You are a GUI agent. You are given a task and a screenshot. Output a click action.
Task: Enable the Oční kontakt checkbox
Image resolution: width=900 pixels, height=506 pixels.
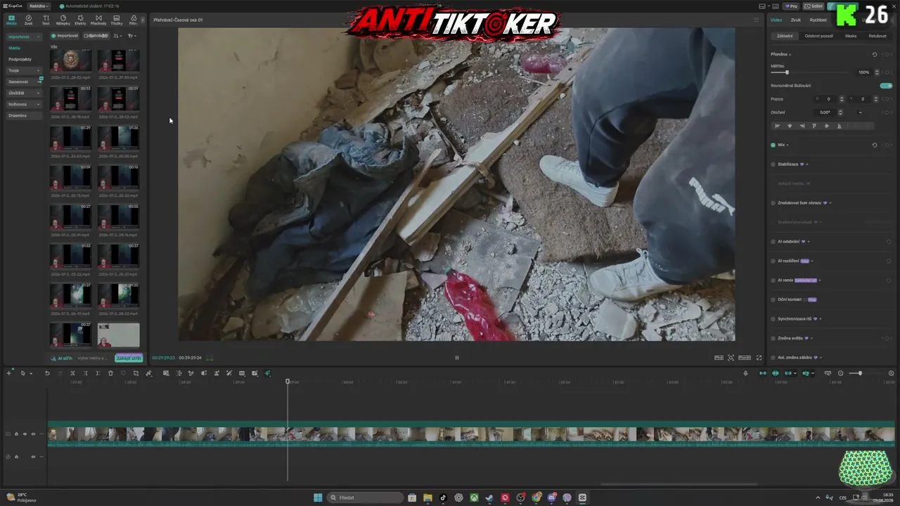tap(773, 299)
